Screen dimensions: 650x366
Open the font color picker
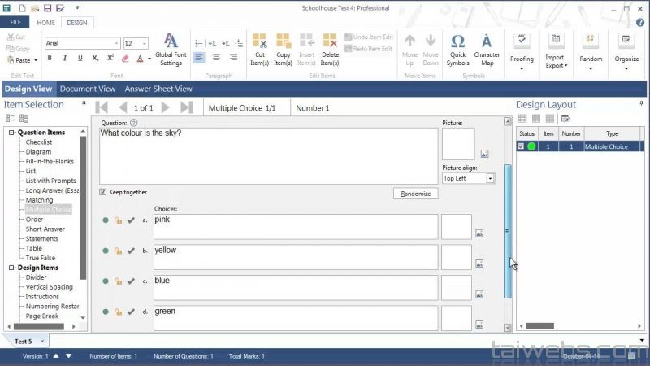[148, 59]
